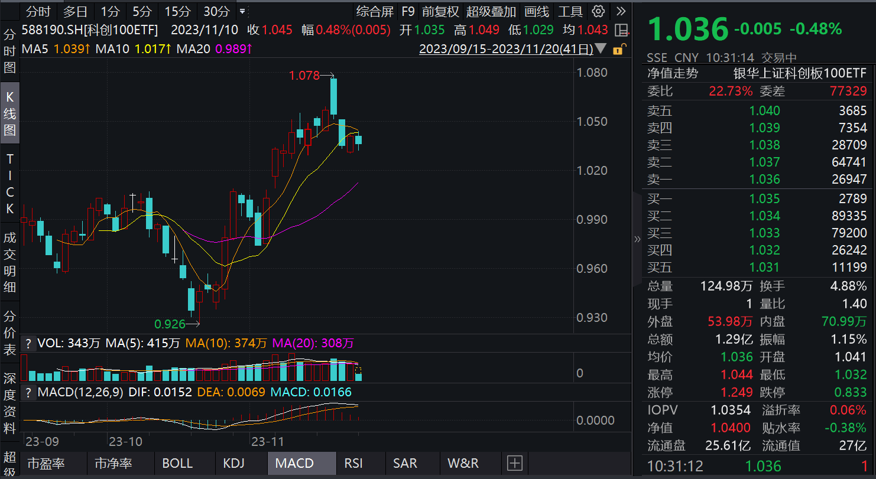This screenshot has height=479, width=876.
Task: Open the dropdown arrow after 30分
Action: click(x=242, y=11)
